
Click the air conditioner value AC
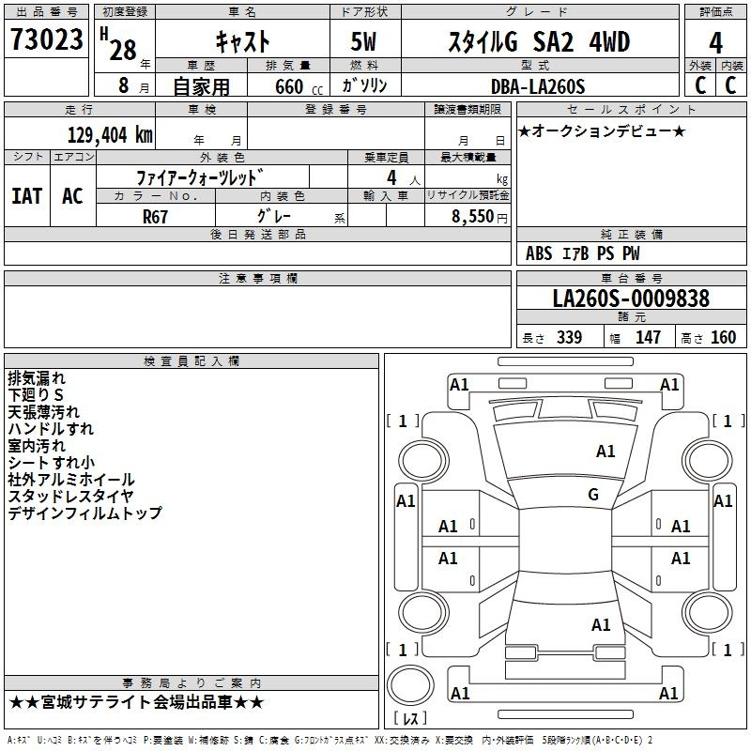(x=73, y=196)
